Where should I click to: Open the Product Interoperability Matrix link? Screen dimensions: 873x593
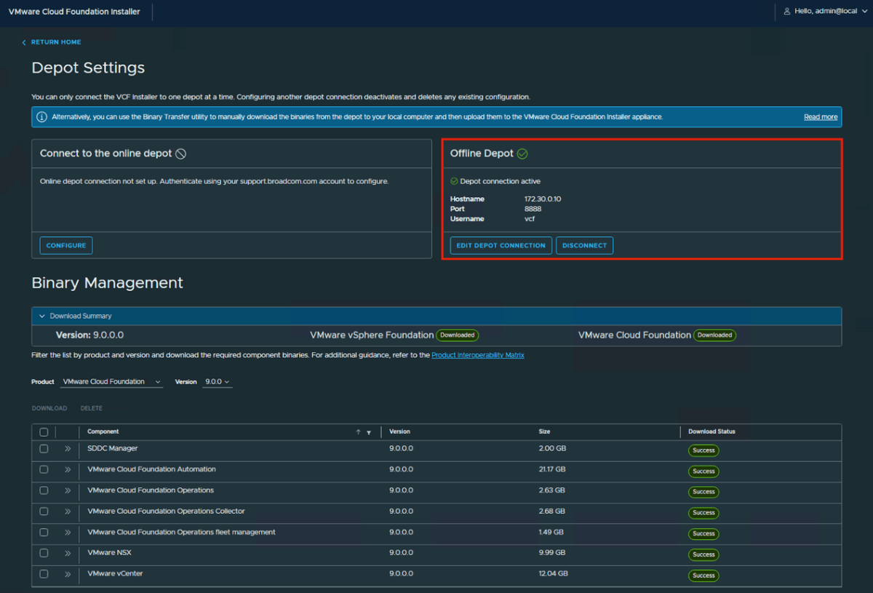pyautogui.click(x=478, y=355)
